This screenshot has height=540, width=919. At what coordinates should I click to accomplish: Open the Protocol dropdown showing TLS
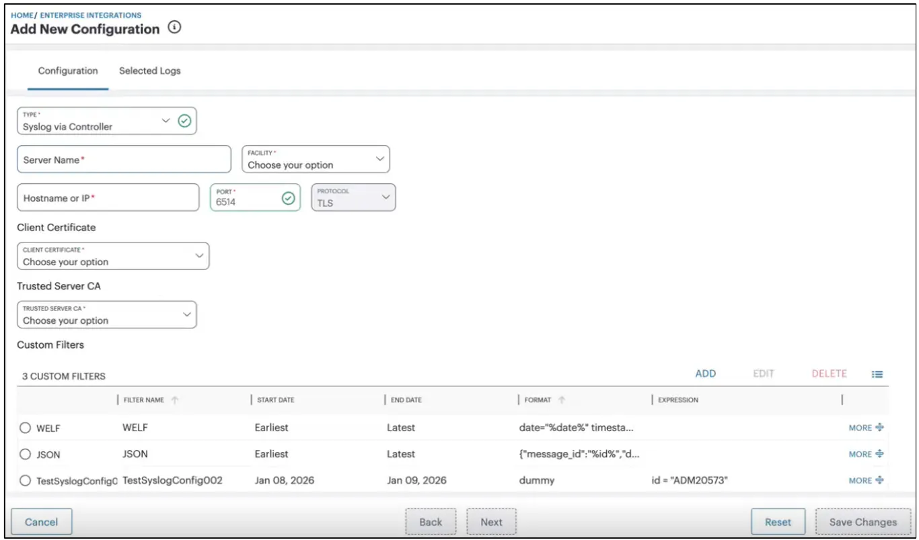(353, 197)
